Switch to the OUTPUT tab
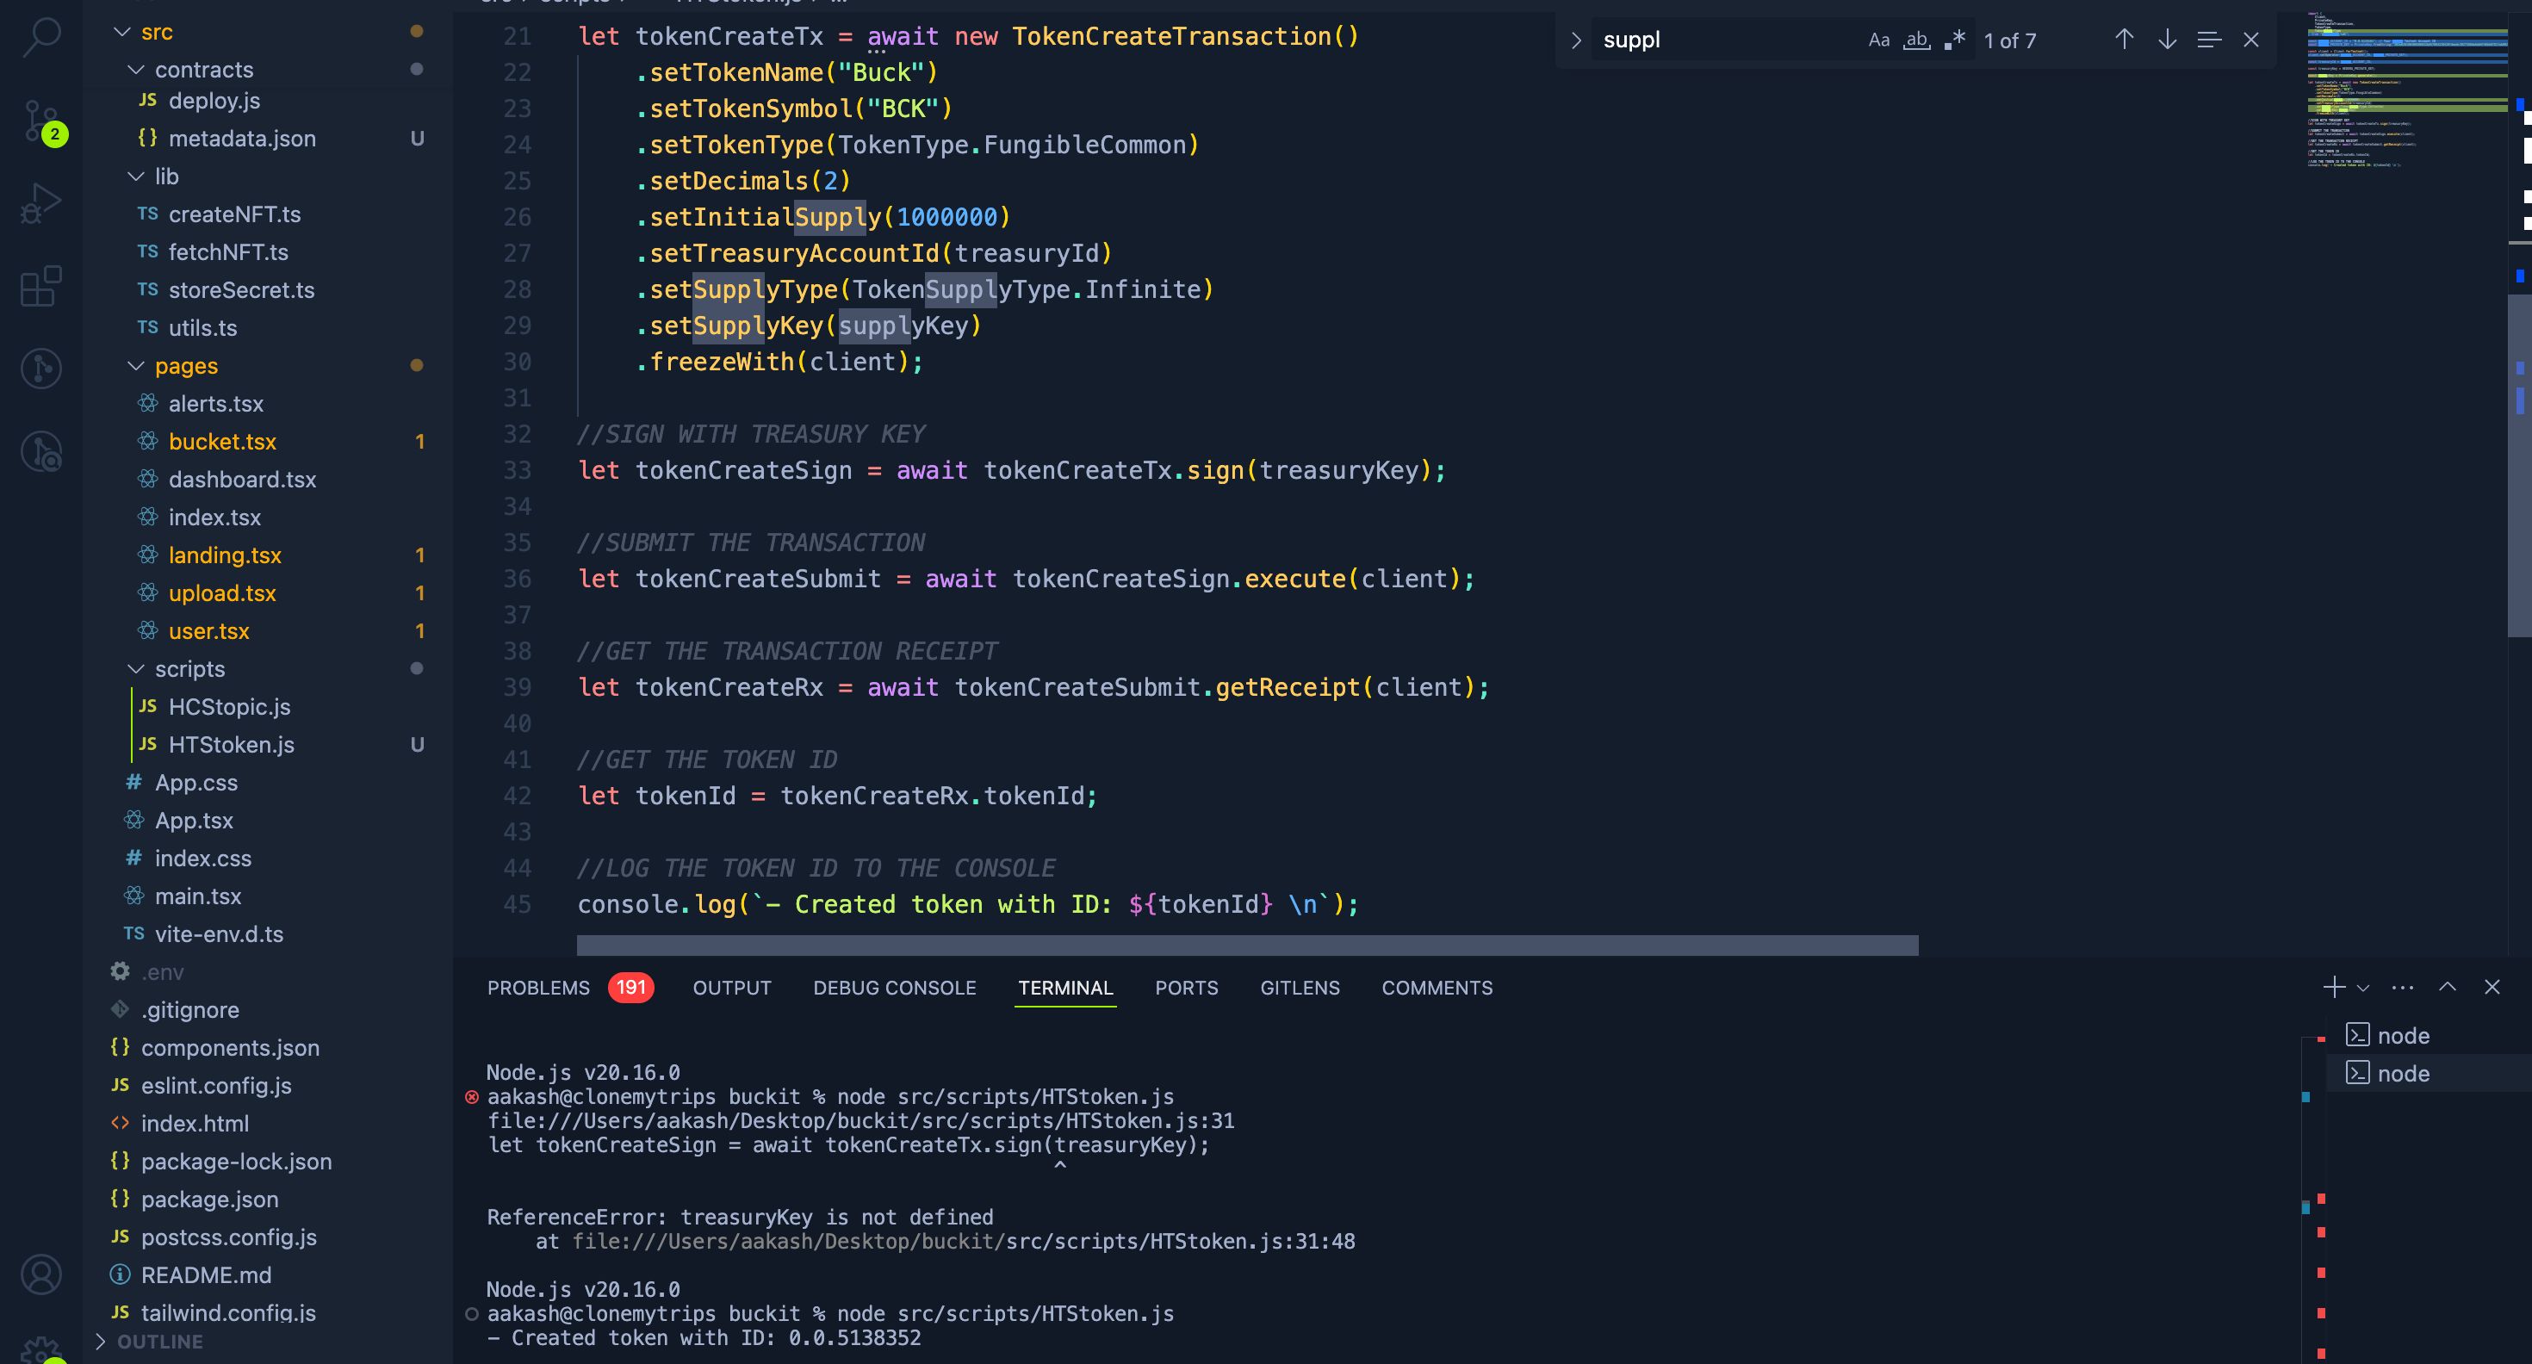Screen dimensions: 2532x1364 point(732,988)
